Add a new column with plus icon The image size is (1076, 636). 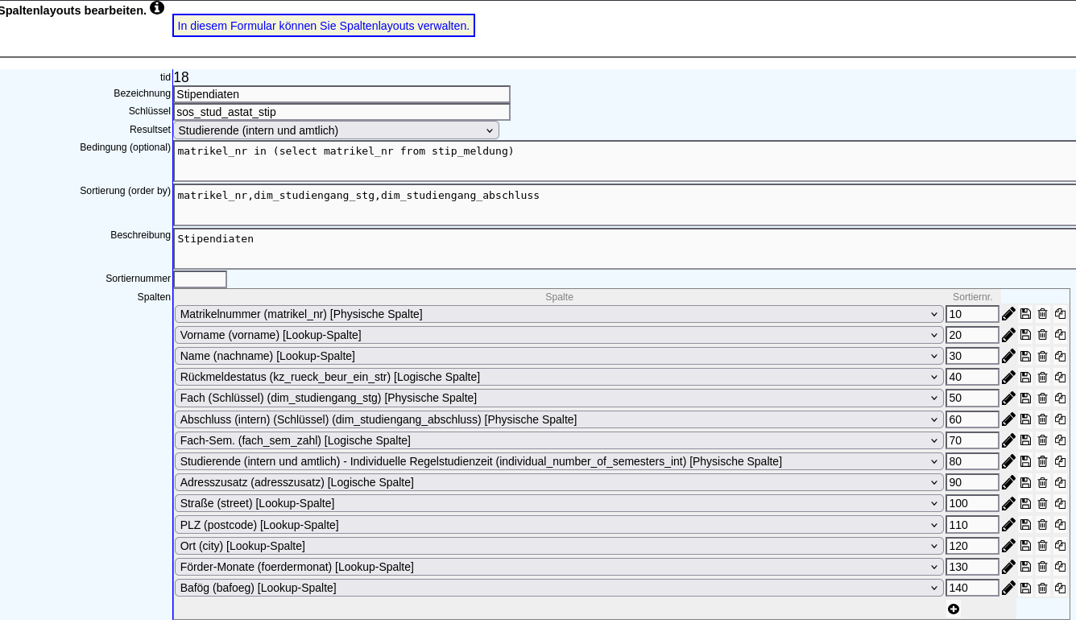click(x=954, y=609)
